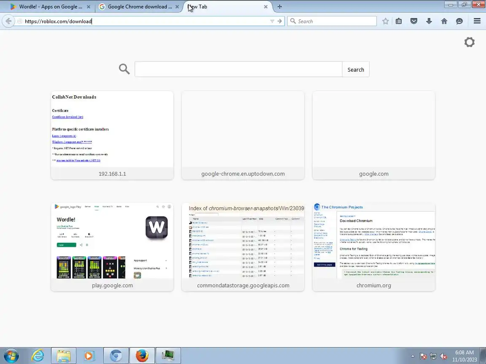This screenshot has width=486, height=364.
Task: Click the Google favicon on the second tab
Action: pos(102,6)
